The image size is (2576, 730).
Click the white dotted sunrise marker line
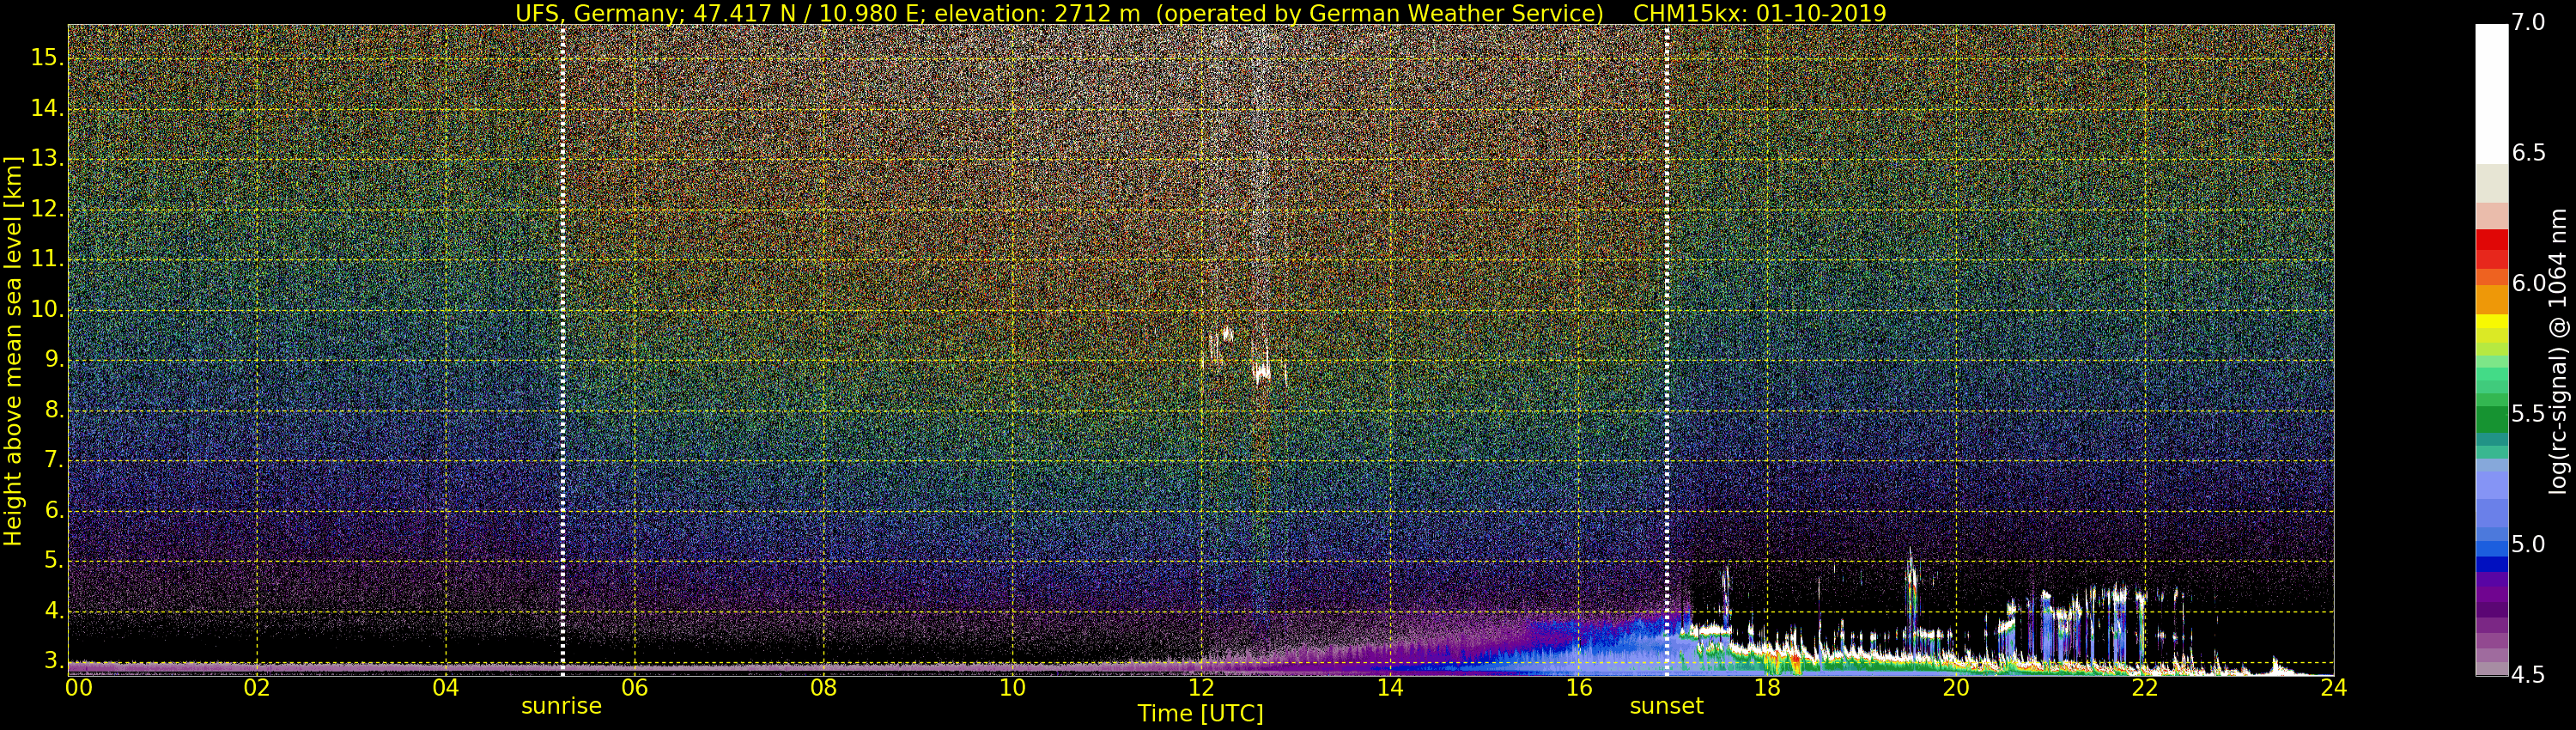562,350
